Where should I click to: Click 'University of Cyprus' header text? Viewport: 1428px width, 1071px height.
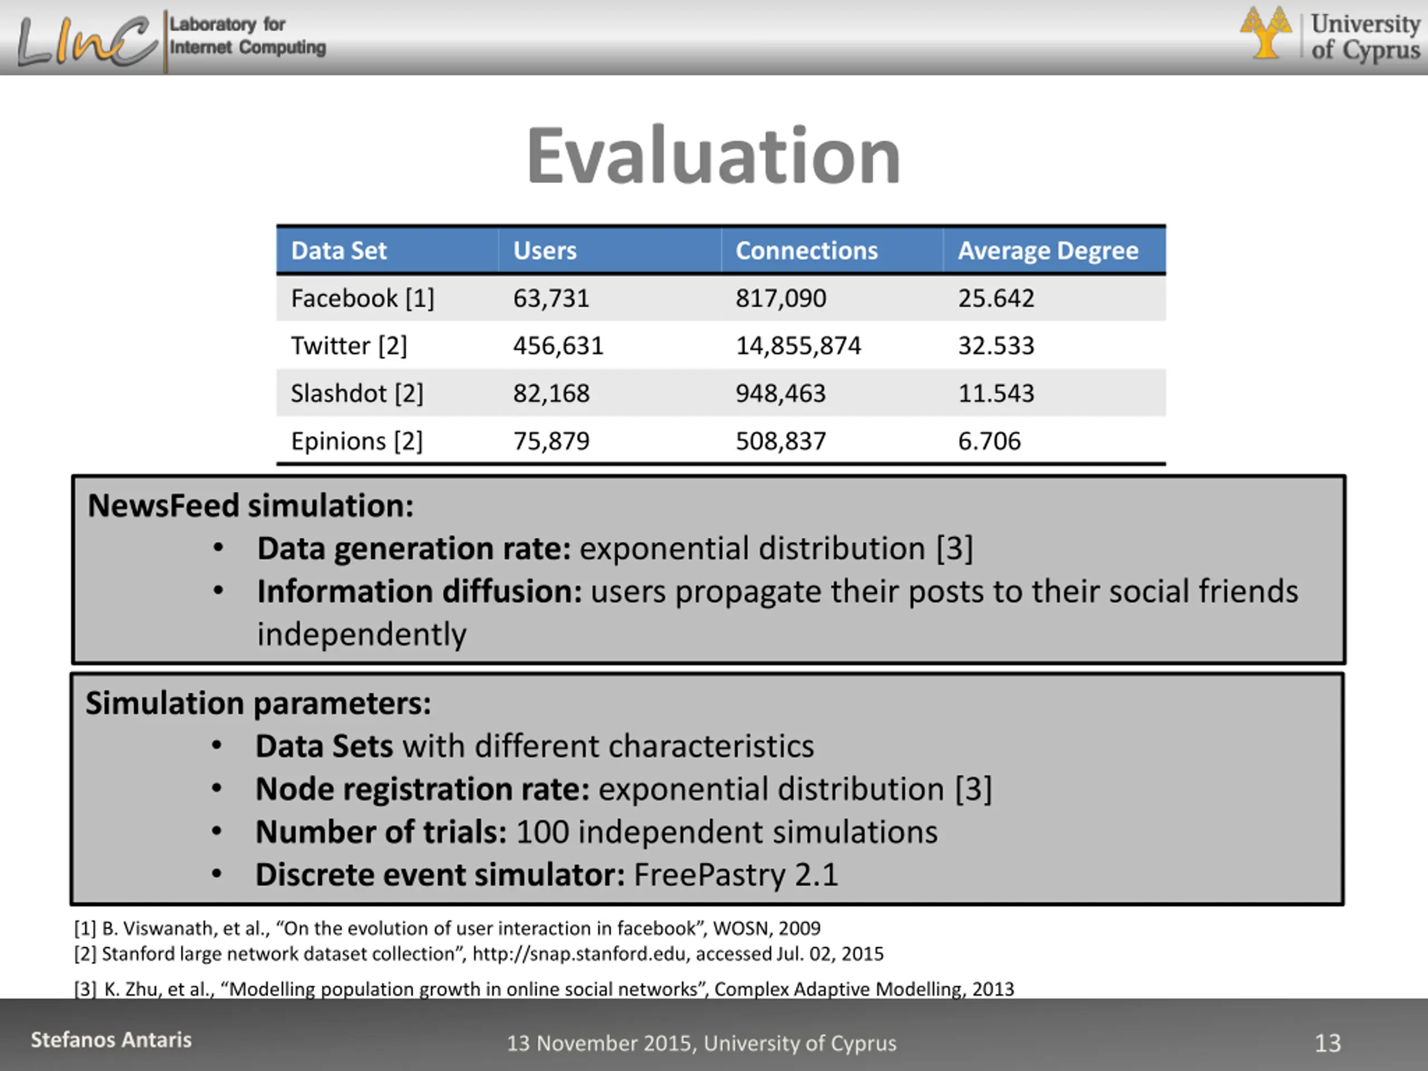pos(1366,37)
